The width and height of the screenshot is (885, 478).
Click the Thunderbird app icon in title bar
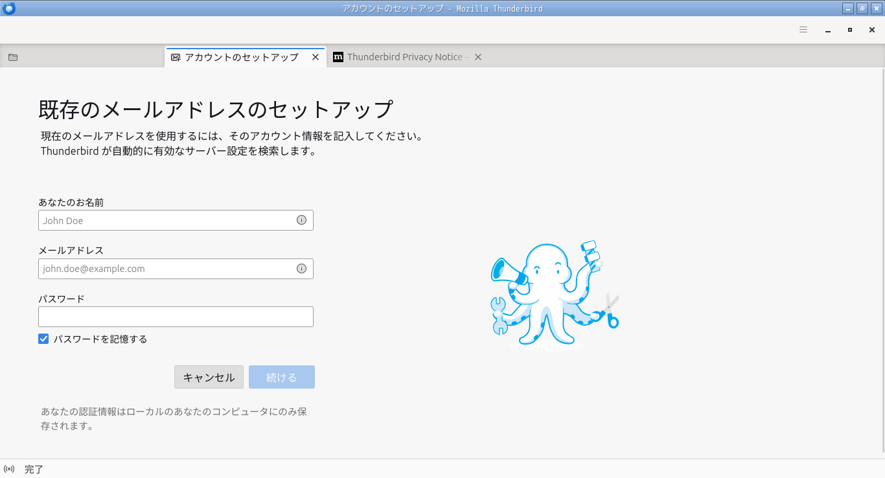[9, 8]
